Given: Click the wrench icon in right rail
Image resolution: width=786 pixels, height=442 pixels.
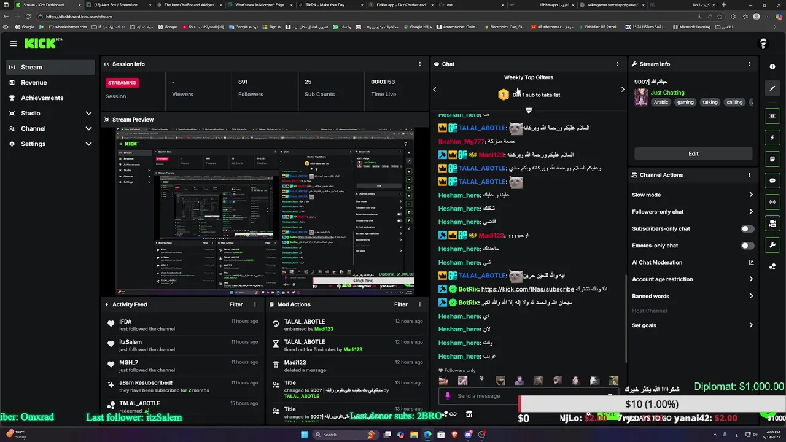Looking at the screenshot, I should (x=772, y=245).
